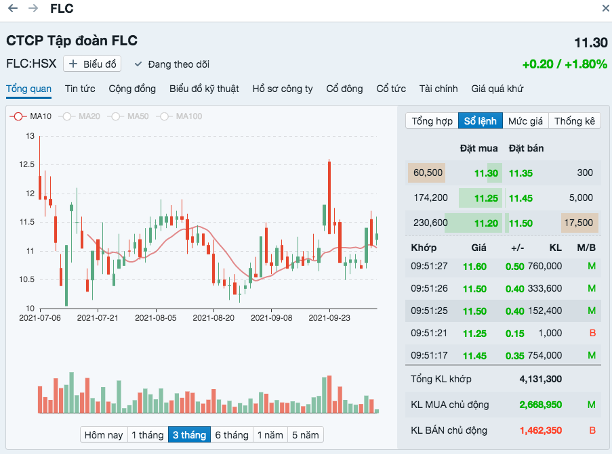Close the FLC panel with the X icon
This screenshot has height=454, width=612.
coord(605,8)
